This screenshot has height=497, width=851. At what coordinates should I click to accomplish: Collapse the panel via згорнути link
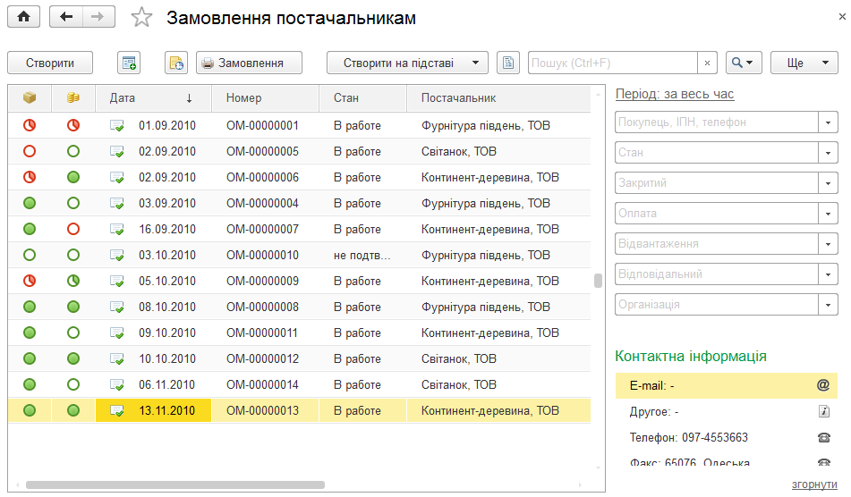814,484
